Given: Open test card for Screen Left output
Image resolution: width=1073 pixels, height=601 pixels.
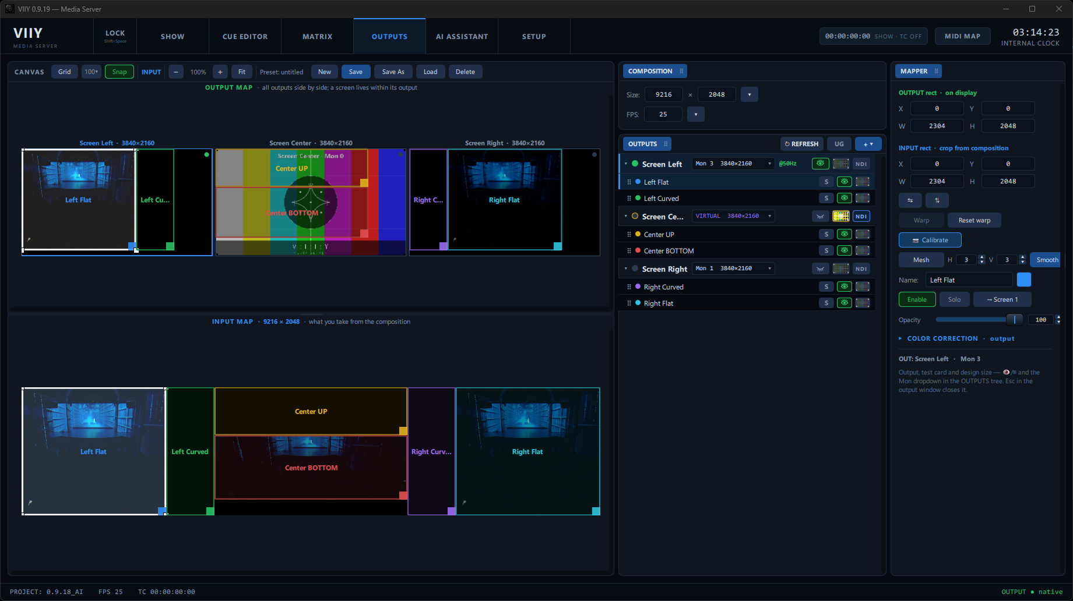Looking at the screenshot, I should click(840, 164).
